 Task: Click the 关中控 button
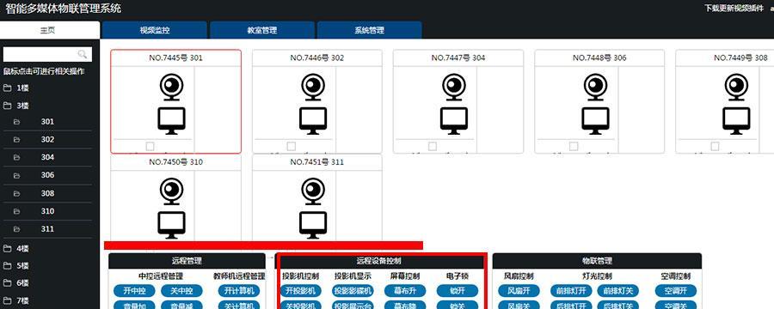point(181,291)
